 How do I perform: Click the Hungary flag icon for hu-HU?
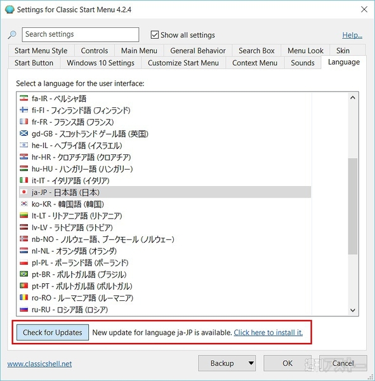click(24, 169)
